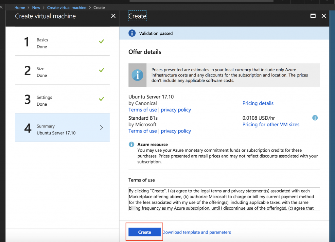Click the info icon beside Validation passed
This screenshot has height=242, width=335.
(x=132, y=33)
